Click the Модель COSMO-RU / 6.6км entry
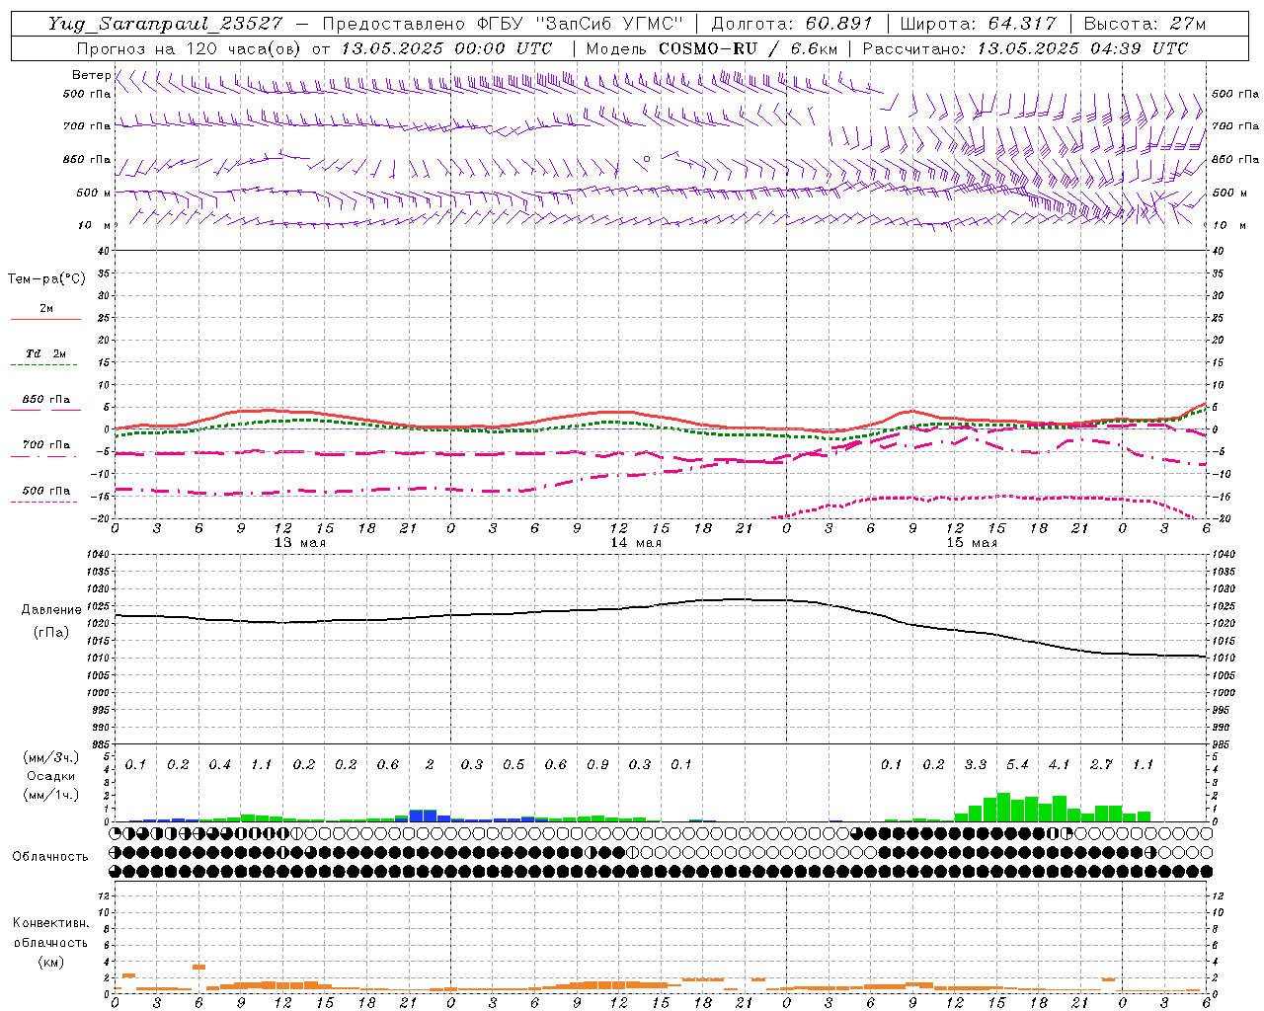The width and height of the screenshot is (1264, 1011). [711, 48]
